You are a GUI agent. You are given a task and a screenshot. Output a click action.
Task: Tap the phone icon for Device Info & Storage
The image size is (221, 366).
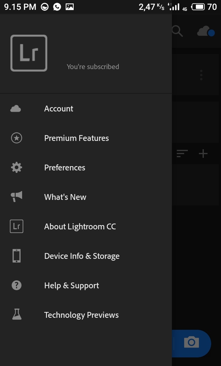click(x=17, y=255)
